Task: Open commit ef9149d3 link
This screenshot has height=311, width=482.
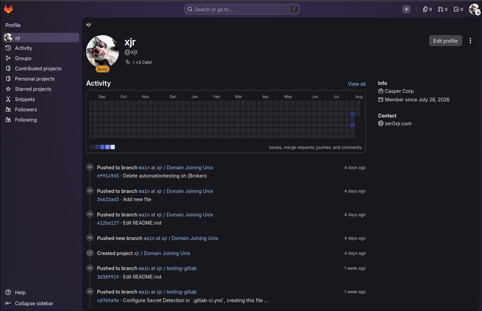Action: (x=108, y=176)
